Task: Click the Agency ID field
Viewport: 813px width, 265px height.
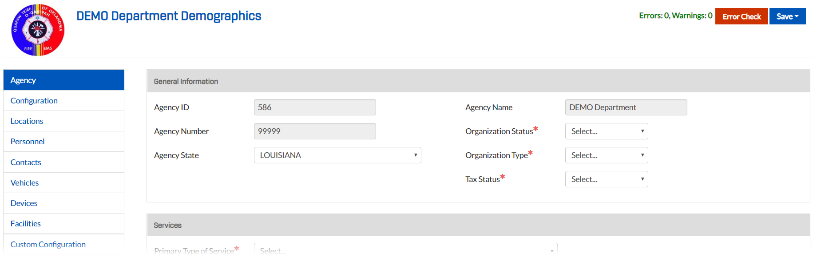Action: click(315, 107)
